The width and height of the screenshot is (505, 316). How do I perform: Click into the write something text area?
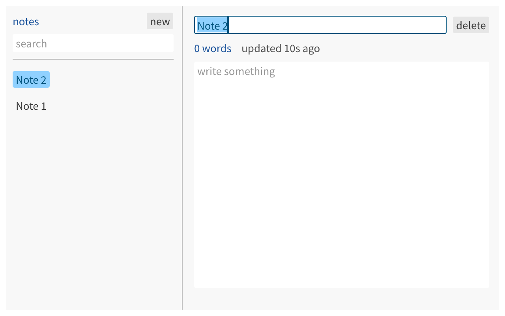coord(342,175)
